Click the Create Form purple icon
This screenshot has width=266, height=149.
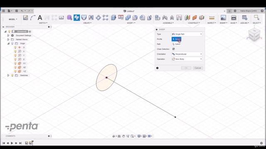pyautogui.click(x=69, y=17)
